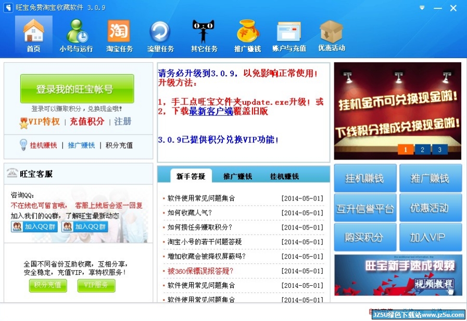Switch to the 推广赚钱 tab
The width and height of the screenshot is (467, 321).
(238, 177)
